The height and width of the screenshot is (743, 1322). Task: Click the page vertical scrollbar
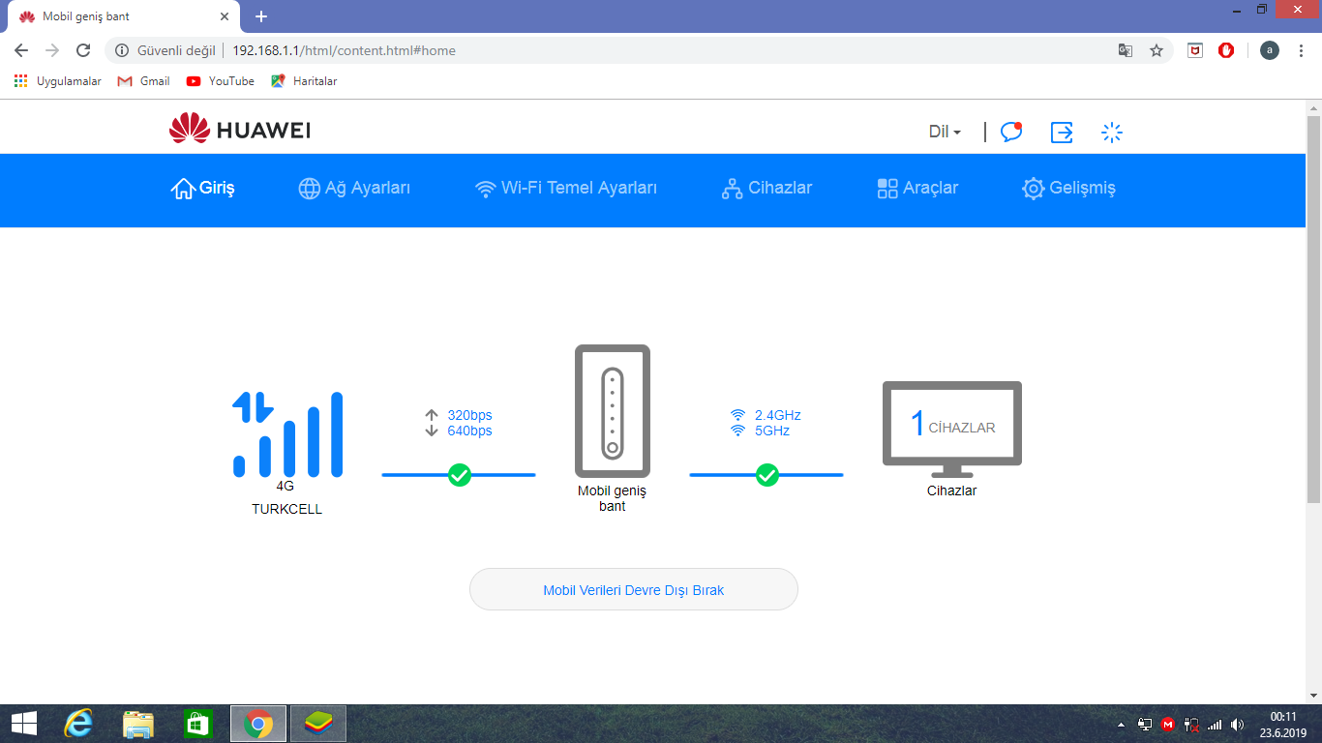[x=1313, y=310]
